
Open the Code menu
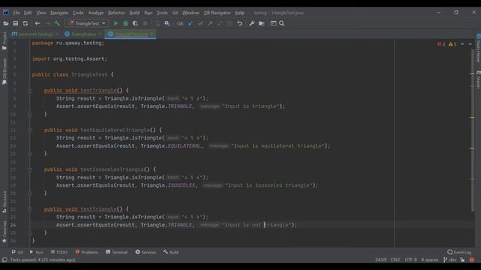(x=78, y=13)
